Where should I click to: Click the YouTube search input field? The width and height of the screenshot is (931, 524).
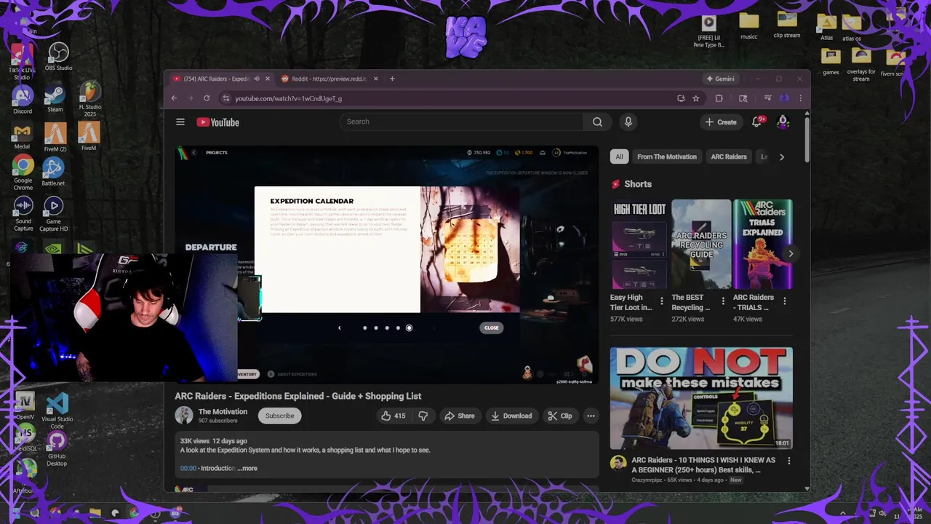[x=462, y=122]
